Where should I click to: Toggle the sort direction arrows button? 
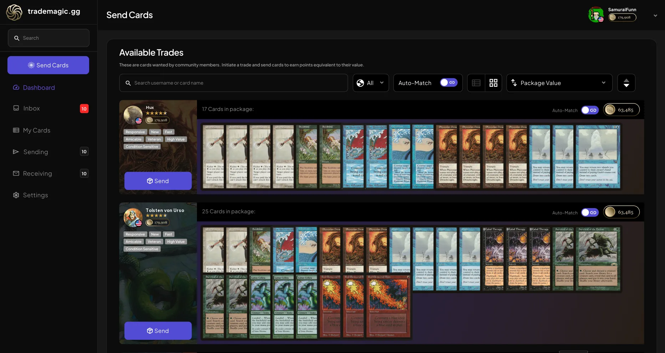click(x=626, y=83)
